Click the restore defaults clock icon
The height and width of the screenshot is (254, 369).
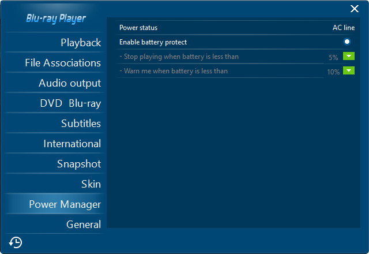click(x=16, y=242)
